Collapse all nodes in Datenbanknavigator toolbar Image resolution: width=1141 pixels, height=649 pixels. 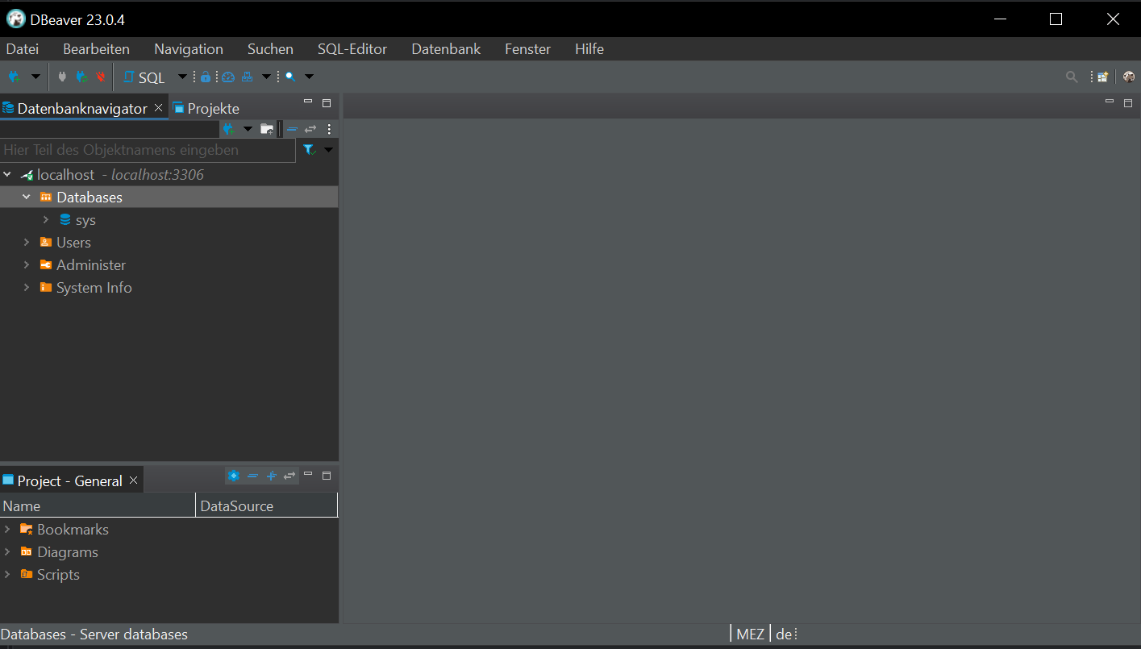tap(292, 129)
